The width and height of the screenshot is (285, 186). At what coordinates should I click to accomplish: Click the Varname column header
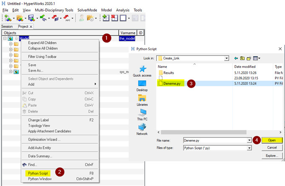(128, 33)
